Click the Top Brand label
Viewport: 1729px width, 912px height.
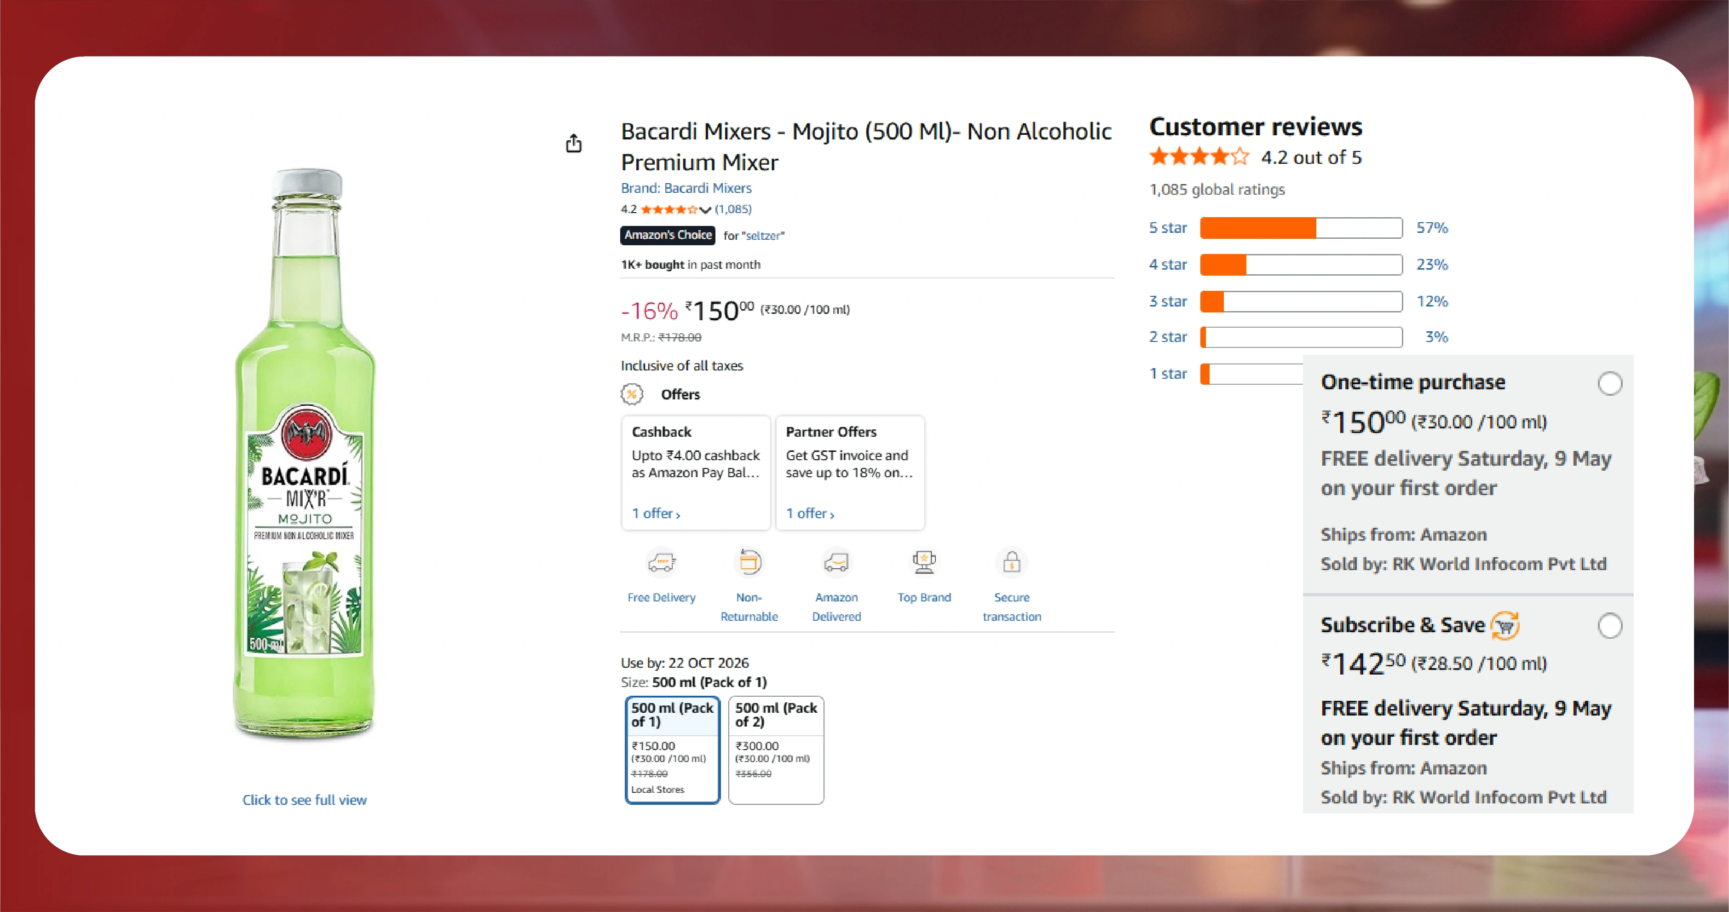[x=924, y=597]
